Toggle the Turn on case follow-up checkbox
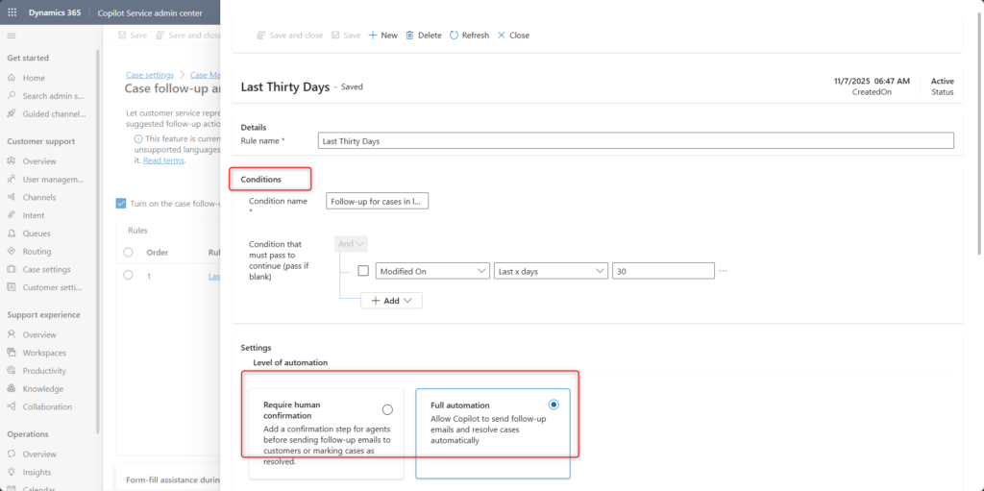The width and height of the screenshot is (984, 491). [x=121, y=204]
